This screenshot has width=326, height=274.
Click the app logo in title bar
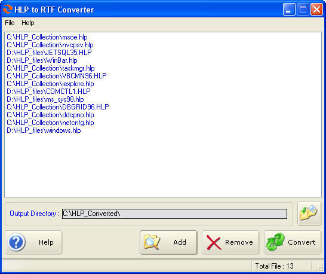[8, 9]
